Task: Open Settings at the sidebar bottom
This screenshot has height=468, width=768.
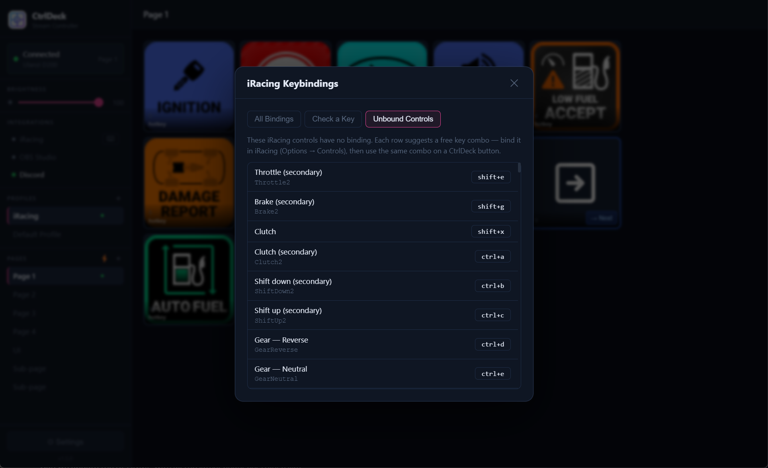Action: [x=65, y=442]
